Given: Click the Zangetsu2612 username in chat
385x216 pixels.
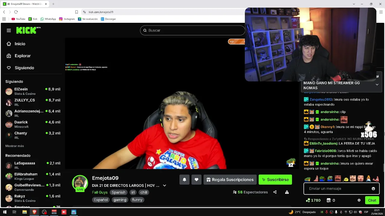Looking at the screenshot, I should (321, 99).
